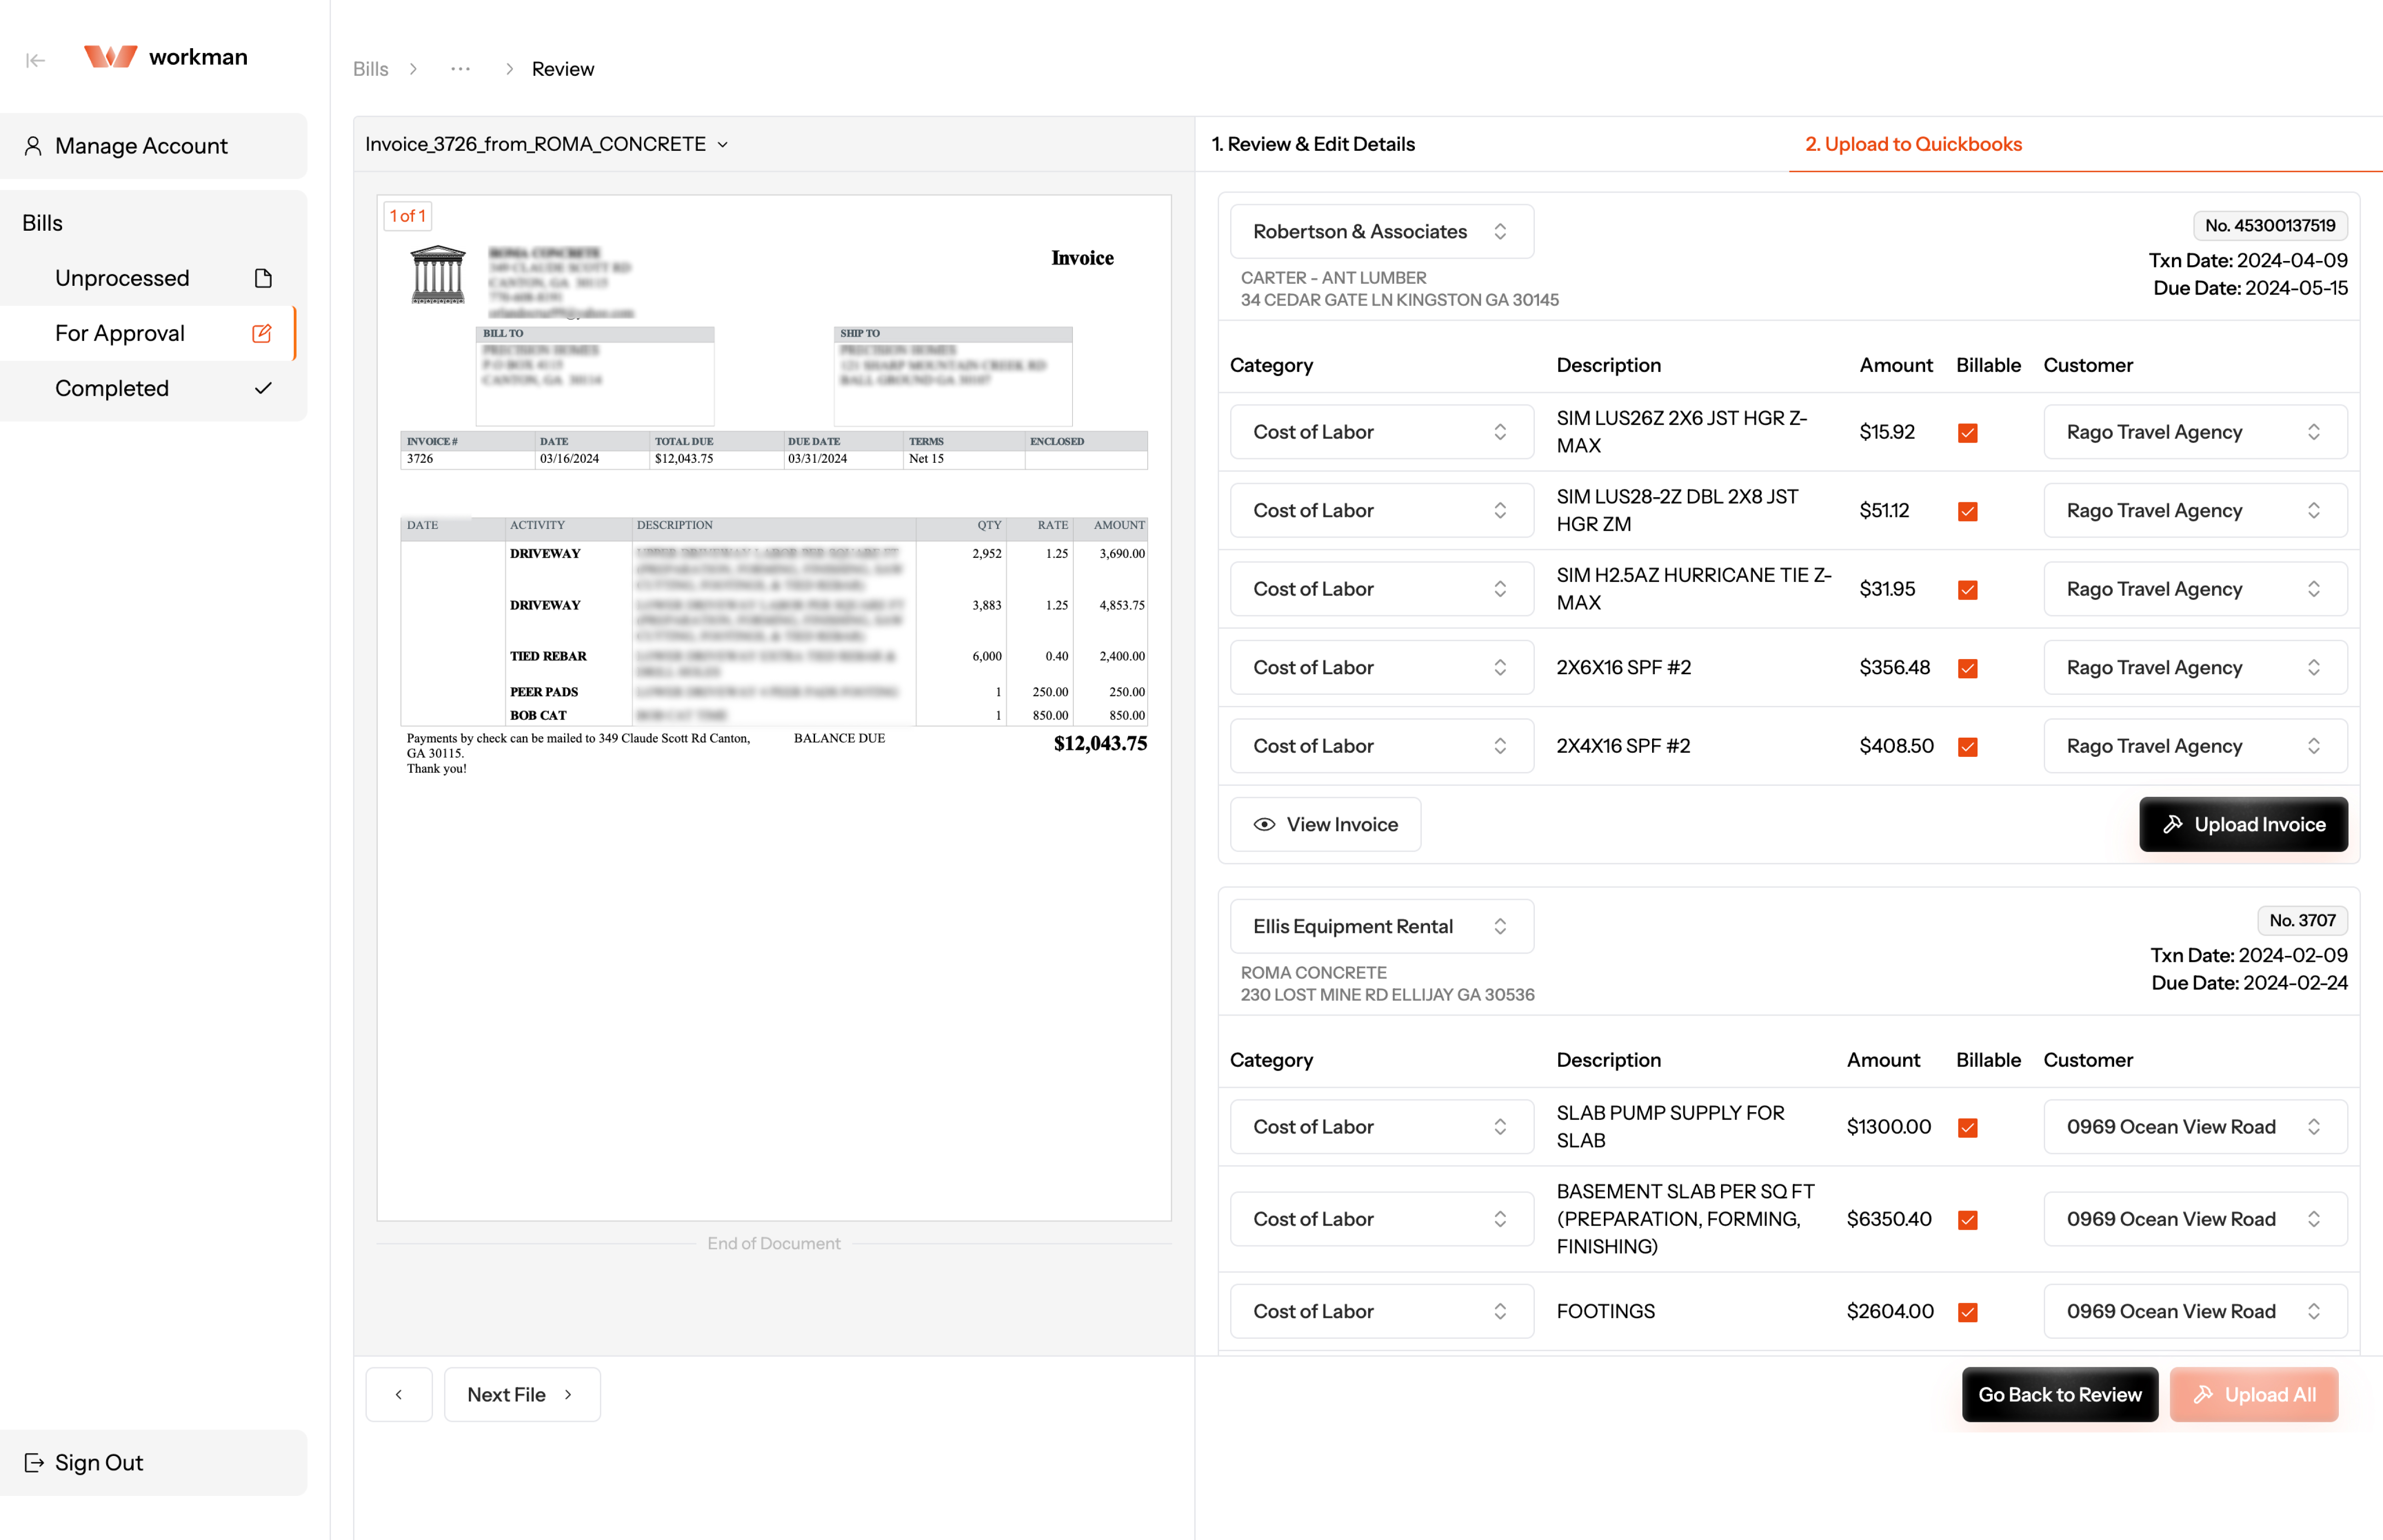
Task: Open category dropdown for SIM LUS28-2Z row
Action: (1382, 510)
